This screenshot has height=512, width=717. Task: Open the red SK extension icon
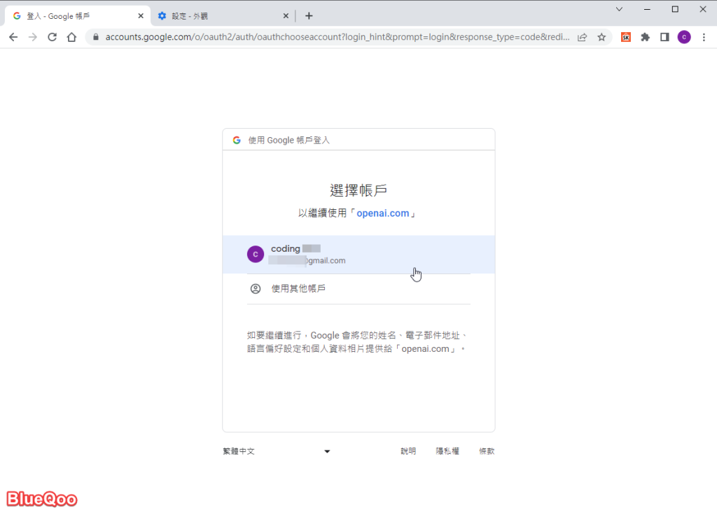tap(626, 37)
